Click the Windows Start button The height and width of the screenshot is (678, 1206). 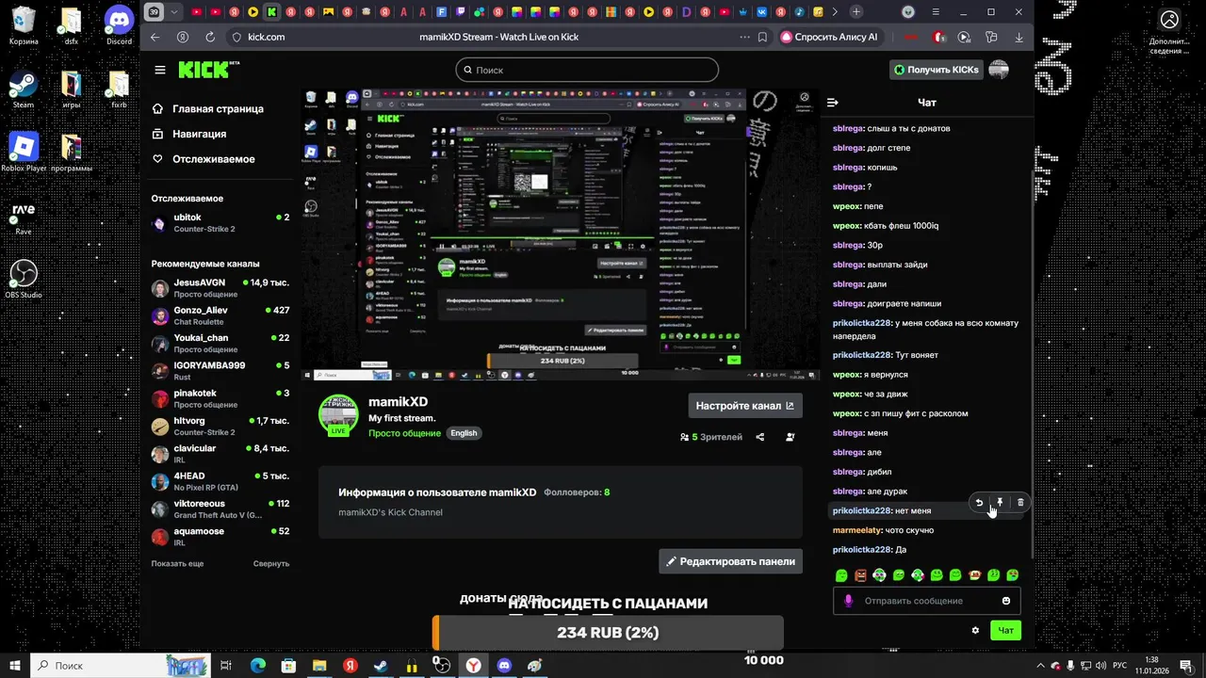[x=15, y=665]
